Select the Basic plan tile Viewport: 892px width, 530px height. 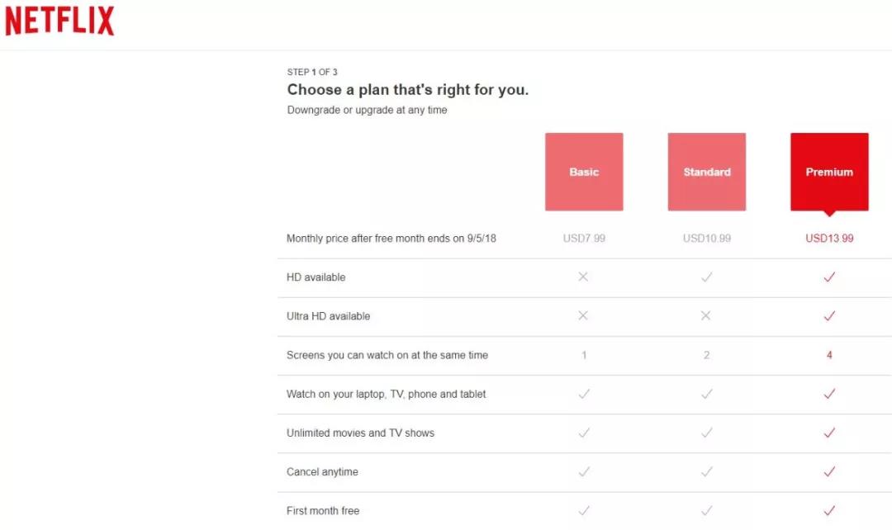tap(584, 172)
